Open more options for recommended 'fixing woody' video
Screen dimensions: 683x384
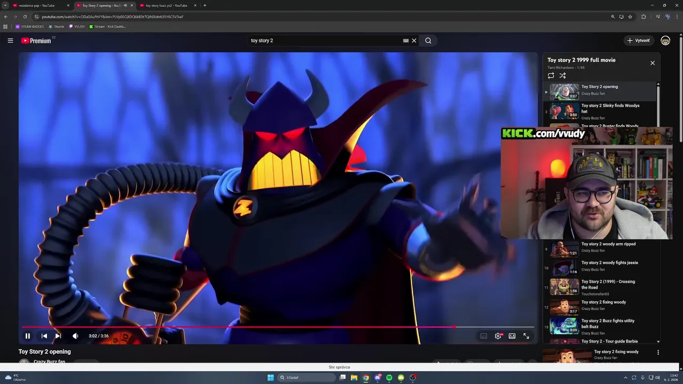pyautogui.click(x=658, y=353)
